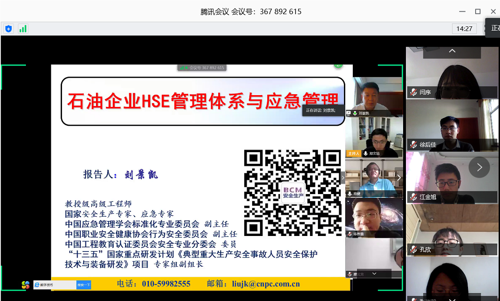
Task: Check the network signal strength icon
Action: [x=23, y=29]
